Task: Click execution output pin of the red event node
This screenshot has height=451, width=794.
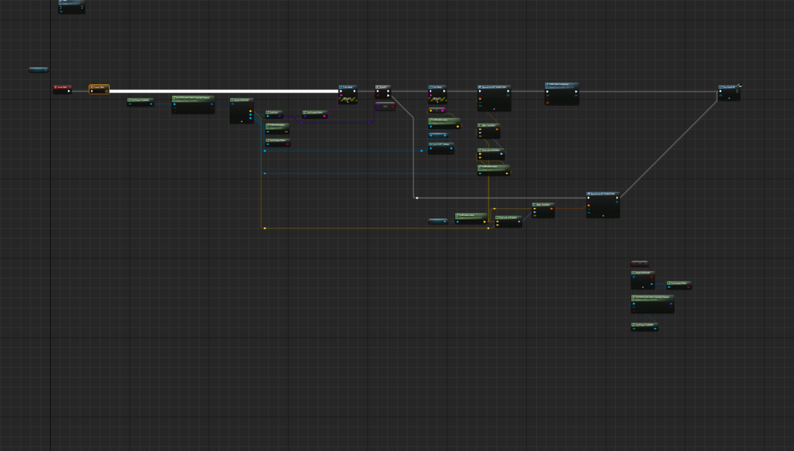Action: point(69,91)
